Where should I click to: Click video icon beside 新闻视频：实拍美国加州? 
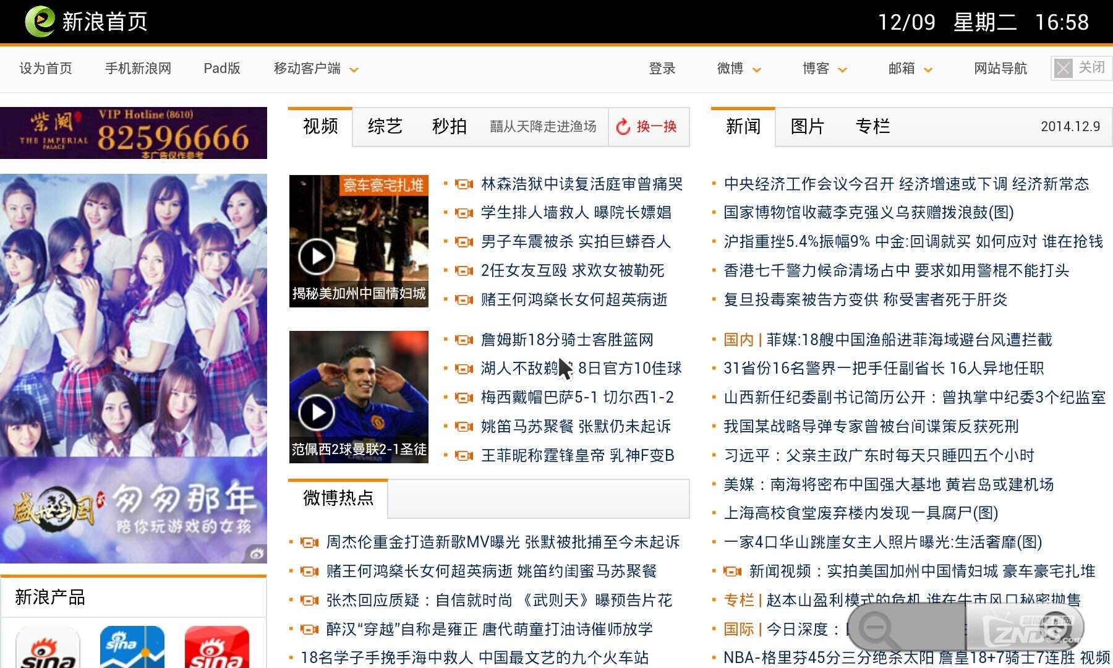point(732,572)
